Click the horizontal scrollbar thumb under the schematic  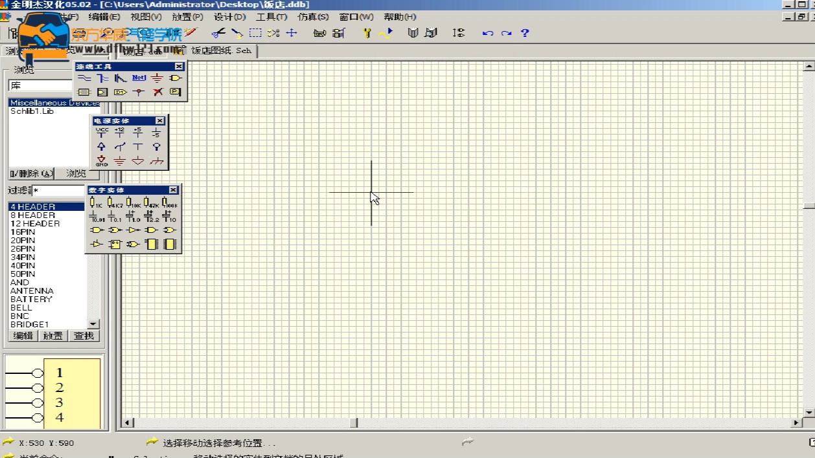point(354,423)
